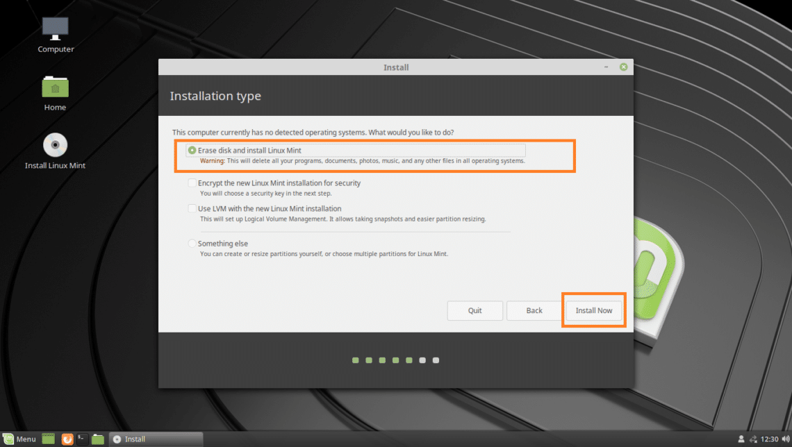Launch Firefox from the panel
This screenshot has height=447, width=792.
[67, 439]
